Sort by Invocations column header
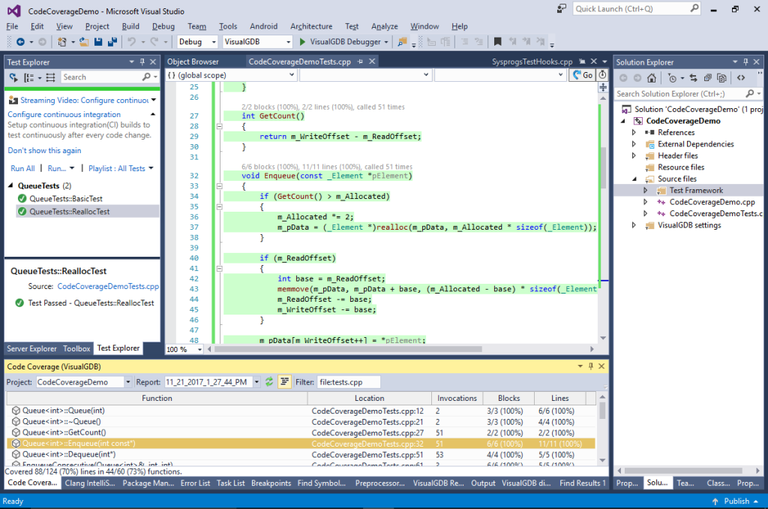This screenshot has height=509, width=768. pyautogui.click(x=457, y=398)
